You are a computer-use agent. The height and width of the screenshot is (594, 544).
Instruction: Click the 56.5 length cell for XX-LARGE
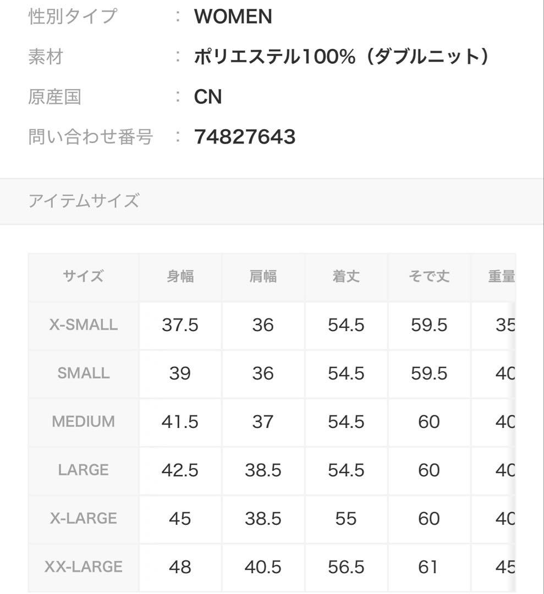(x=346, y=568)
